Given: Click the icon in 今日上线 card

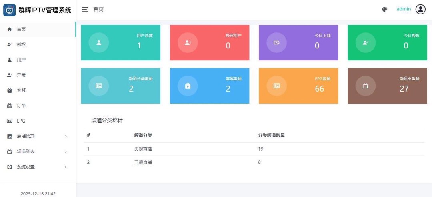Looking at the screenshot, I should pos(277,43).
